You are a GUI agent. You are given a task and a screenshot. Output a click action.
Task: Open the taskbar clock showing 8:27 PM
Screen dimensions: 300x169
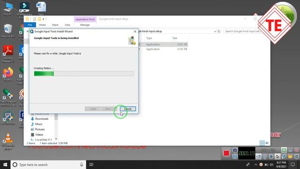click(281, 165)
